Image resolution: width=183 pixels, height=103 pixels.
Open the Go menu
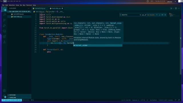pyautogui.click(x=21, y=5)
